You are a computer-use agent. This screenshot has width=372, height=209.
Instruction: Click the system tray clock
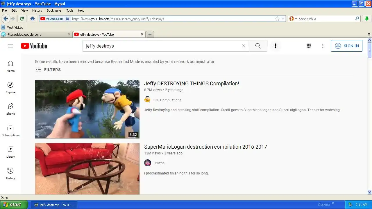tap(361, 205)
